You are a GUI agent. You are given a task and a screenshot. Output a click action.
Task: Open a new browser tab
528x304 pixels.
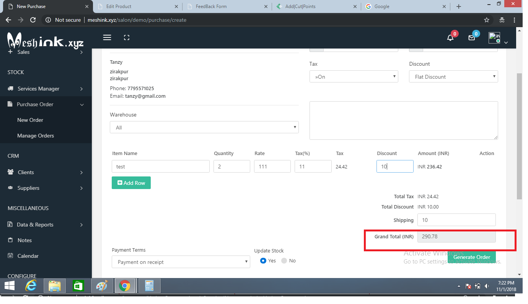(x=459, y=6)
